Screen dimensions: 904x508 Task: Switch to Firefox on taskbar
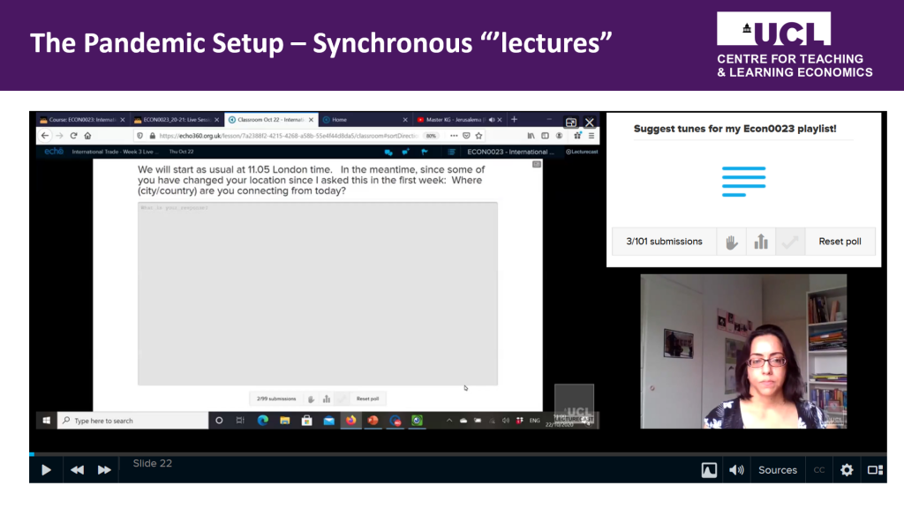pos(350,421)
